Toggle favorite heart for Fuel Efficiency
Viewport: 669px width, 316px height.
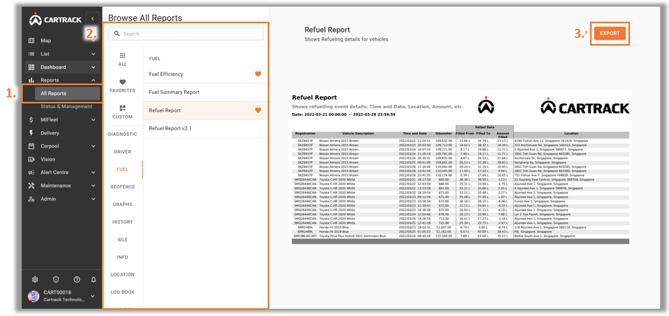(x=258, y=74)
